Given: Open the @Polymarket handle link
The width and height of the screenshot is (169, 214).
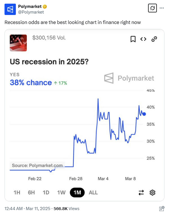Looking at the screenshot, I should 31,12.
